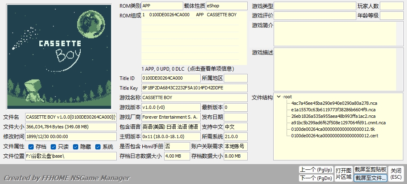Toggle the 系统 (System) attribute checkbox
This screenshot has width=407, height=184.
pos(98,147)
